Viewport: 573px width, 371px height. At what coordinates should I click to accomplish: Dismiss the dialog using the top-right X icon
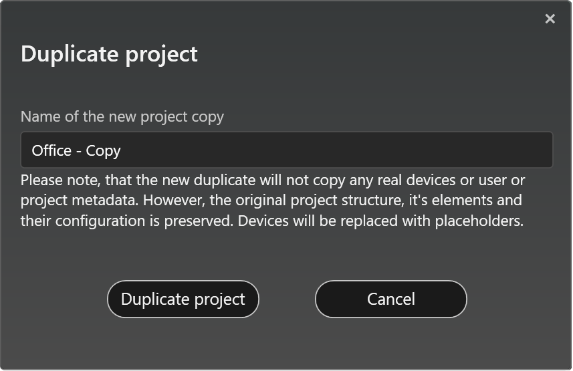550,19
